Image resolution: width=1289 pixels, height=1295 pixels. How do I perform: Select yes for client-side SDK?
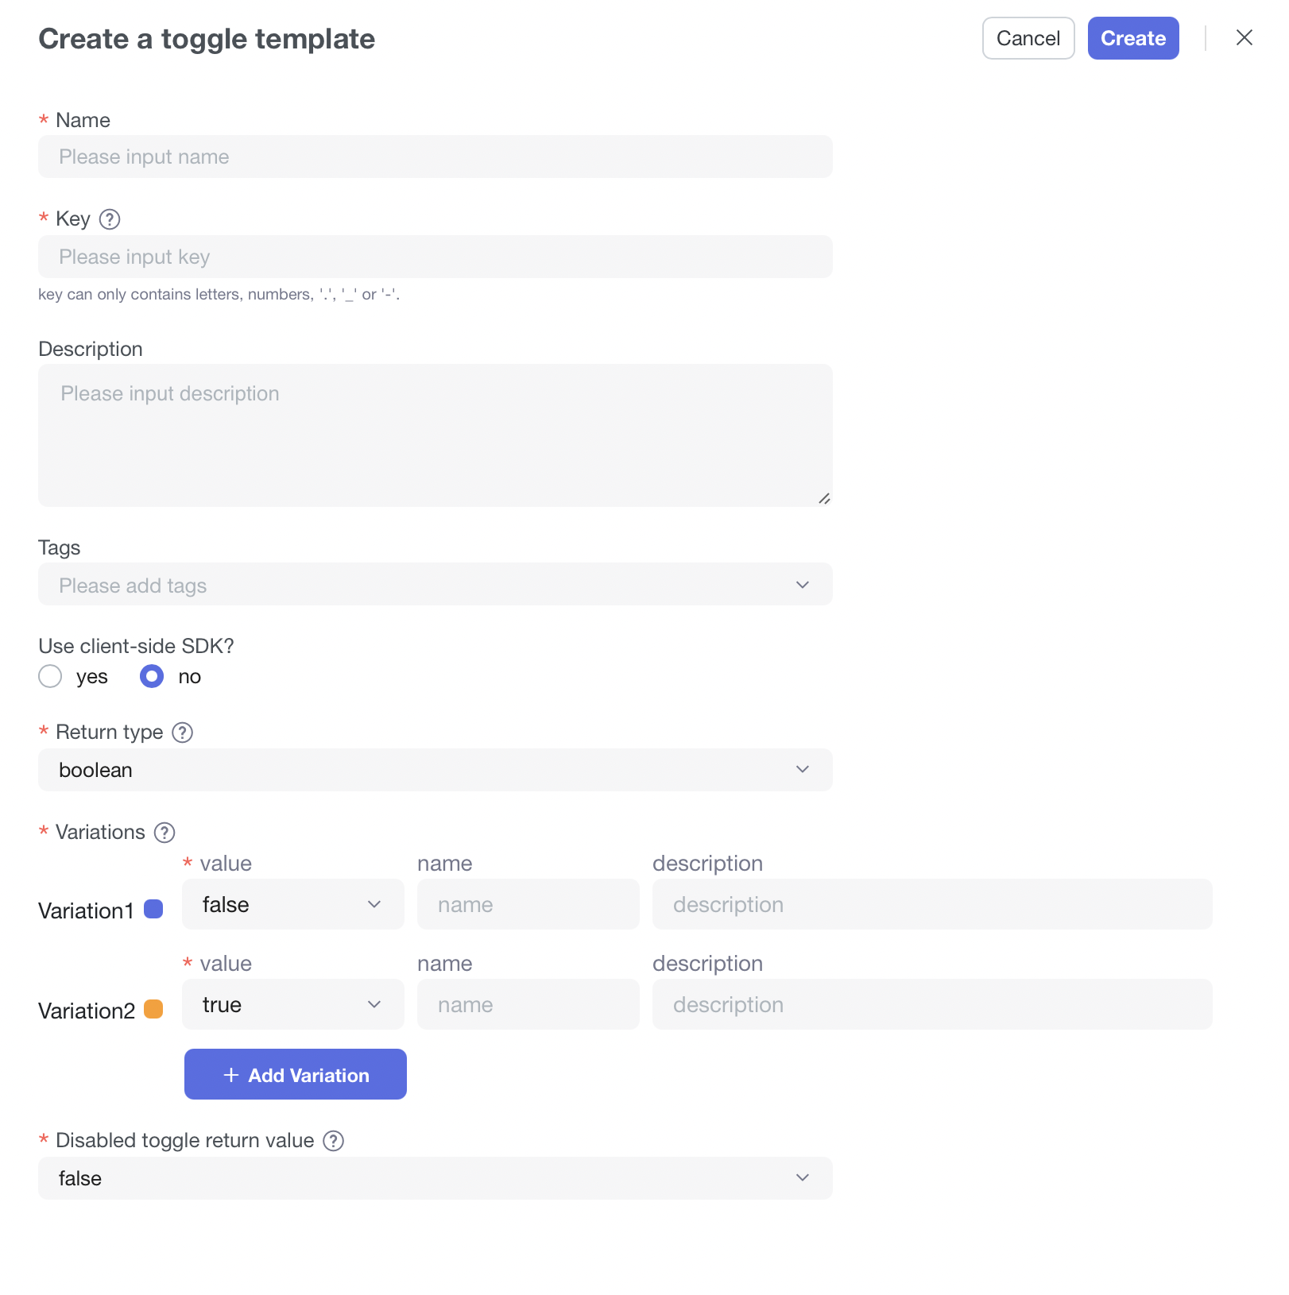pos(51,677)
